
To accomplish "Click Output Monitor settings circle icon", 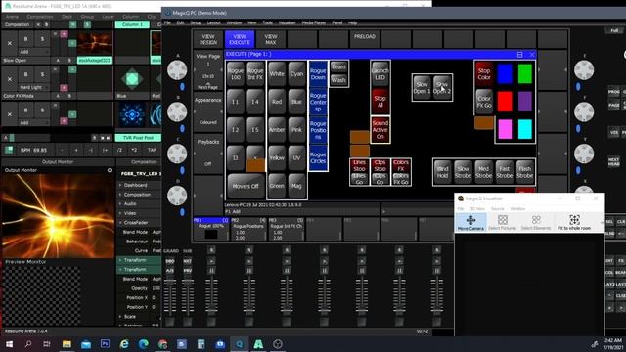I will 110,170.
